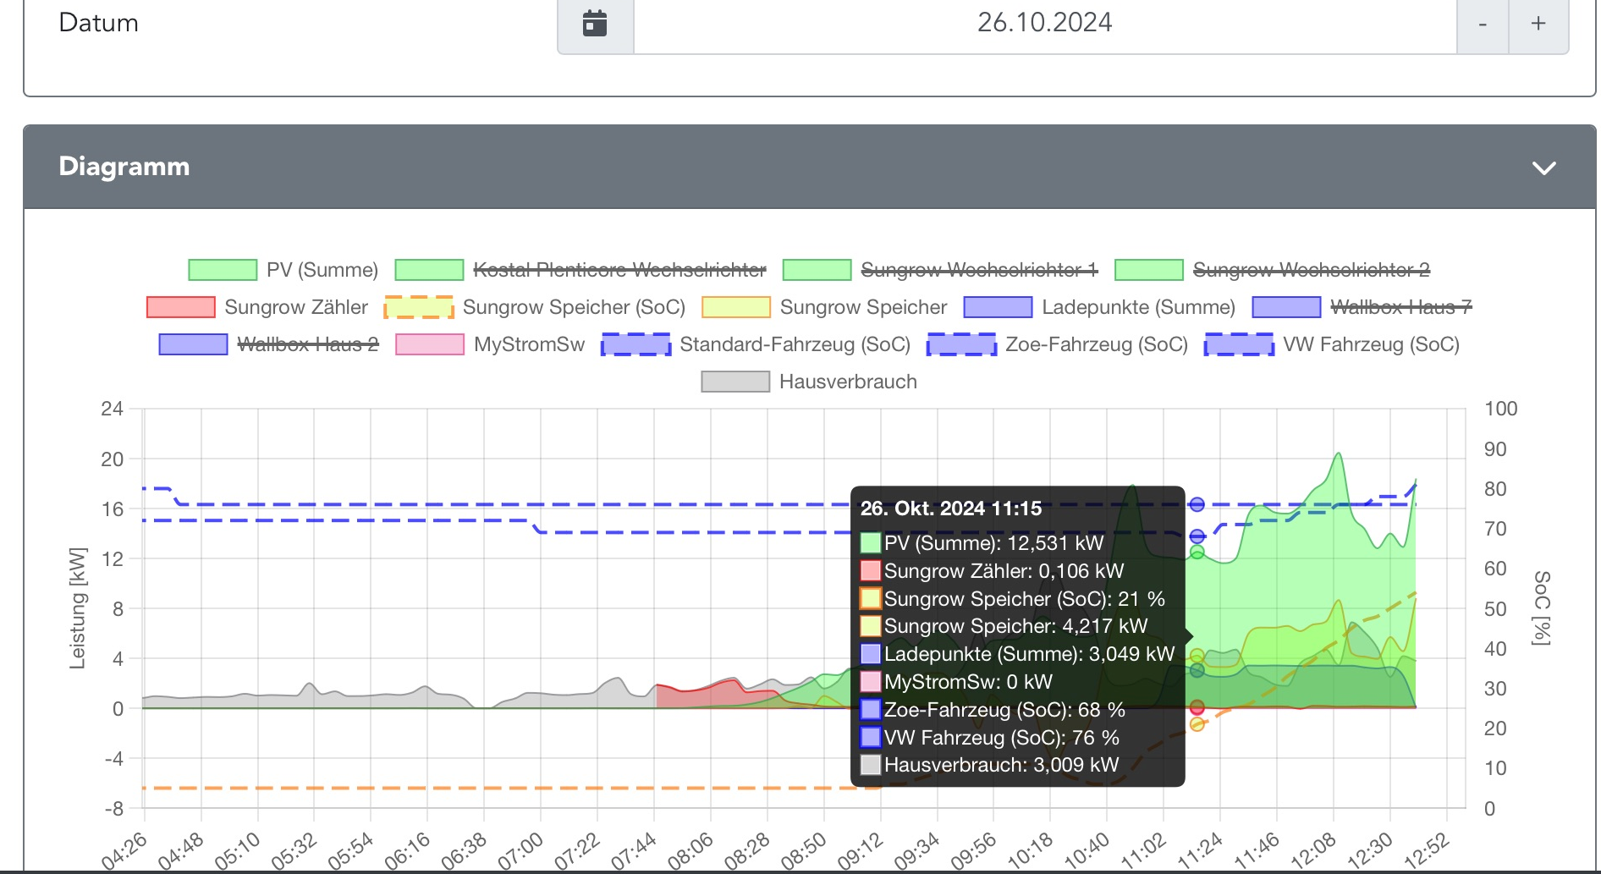Click the minus button to go to previous date
Viewport: 1601px width, 874px height.
pos(1483,24)
